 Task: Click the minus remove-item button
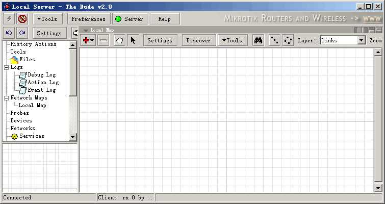point(104,40)
